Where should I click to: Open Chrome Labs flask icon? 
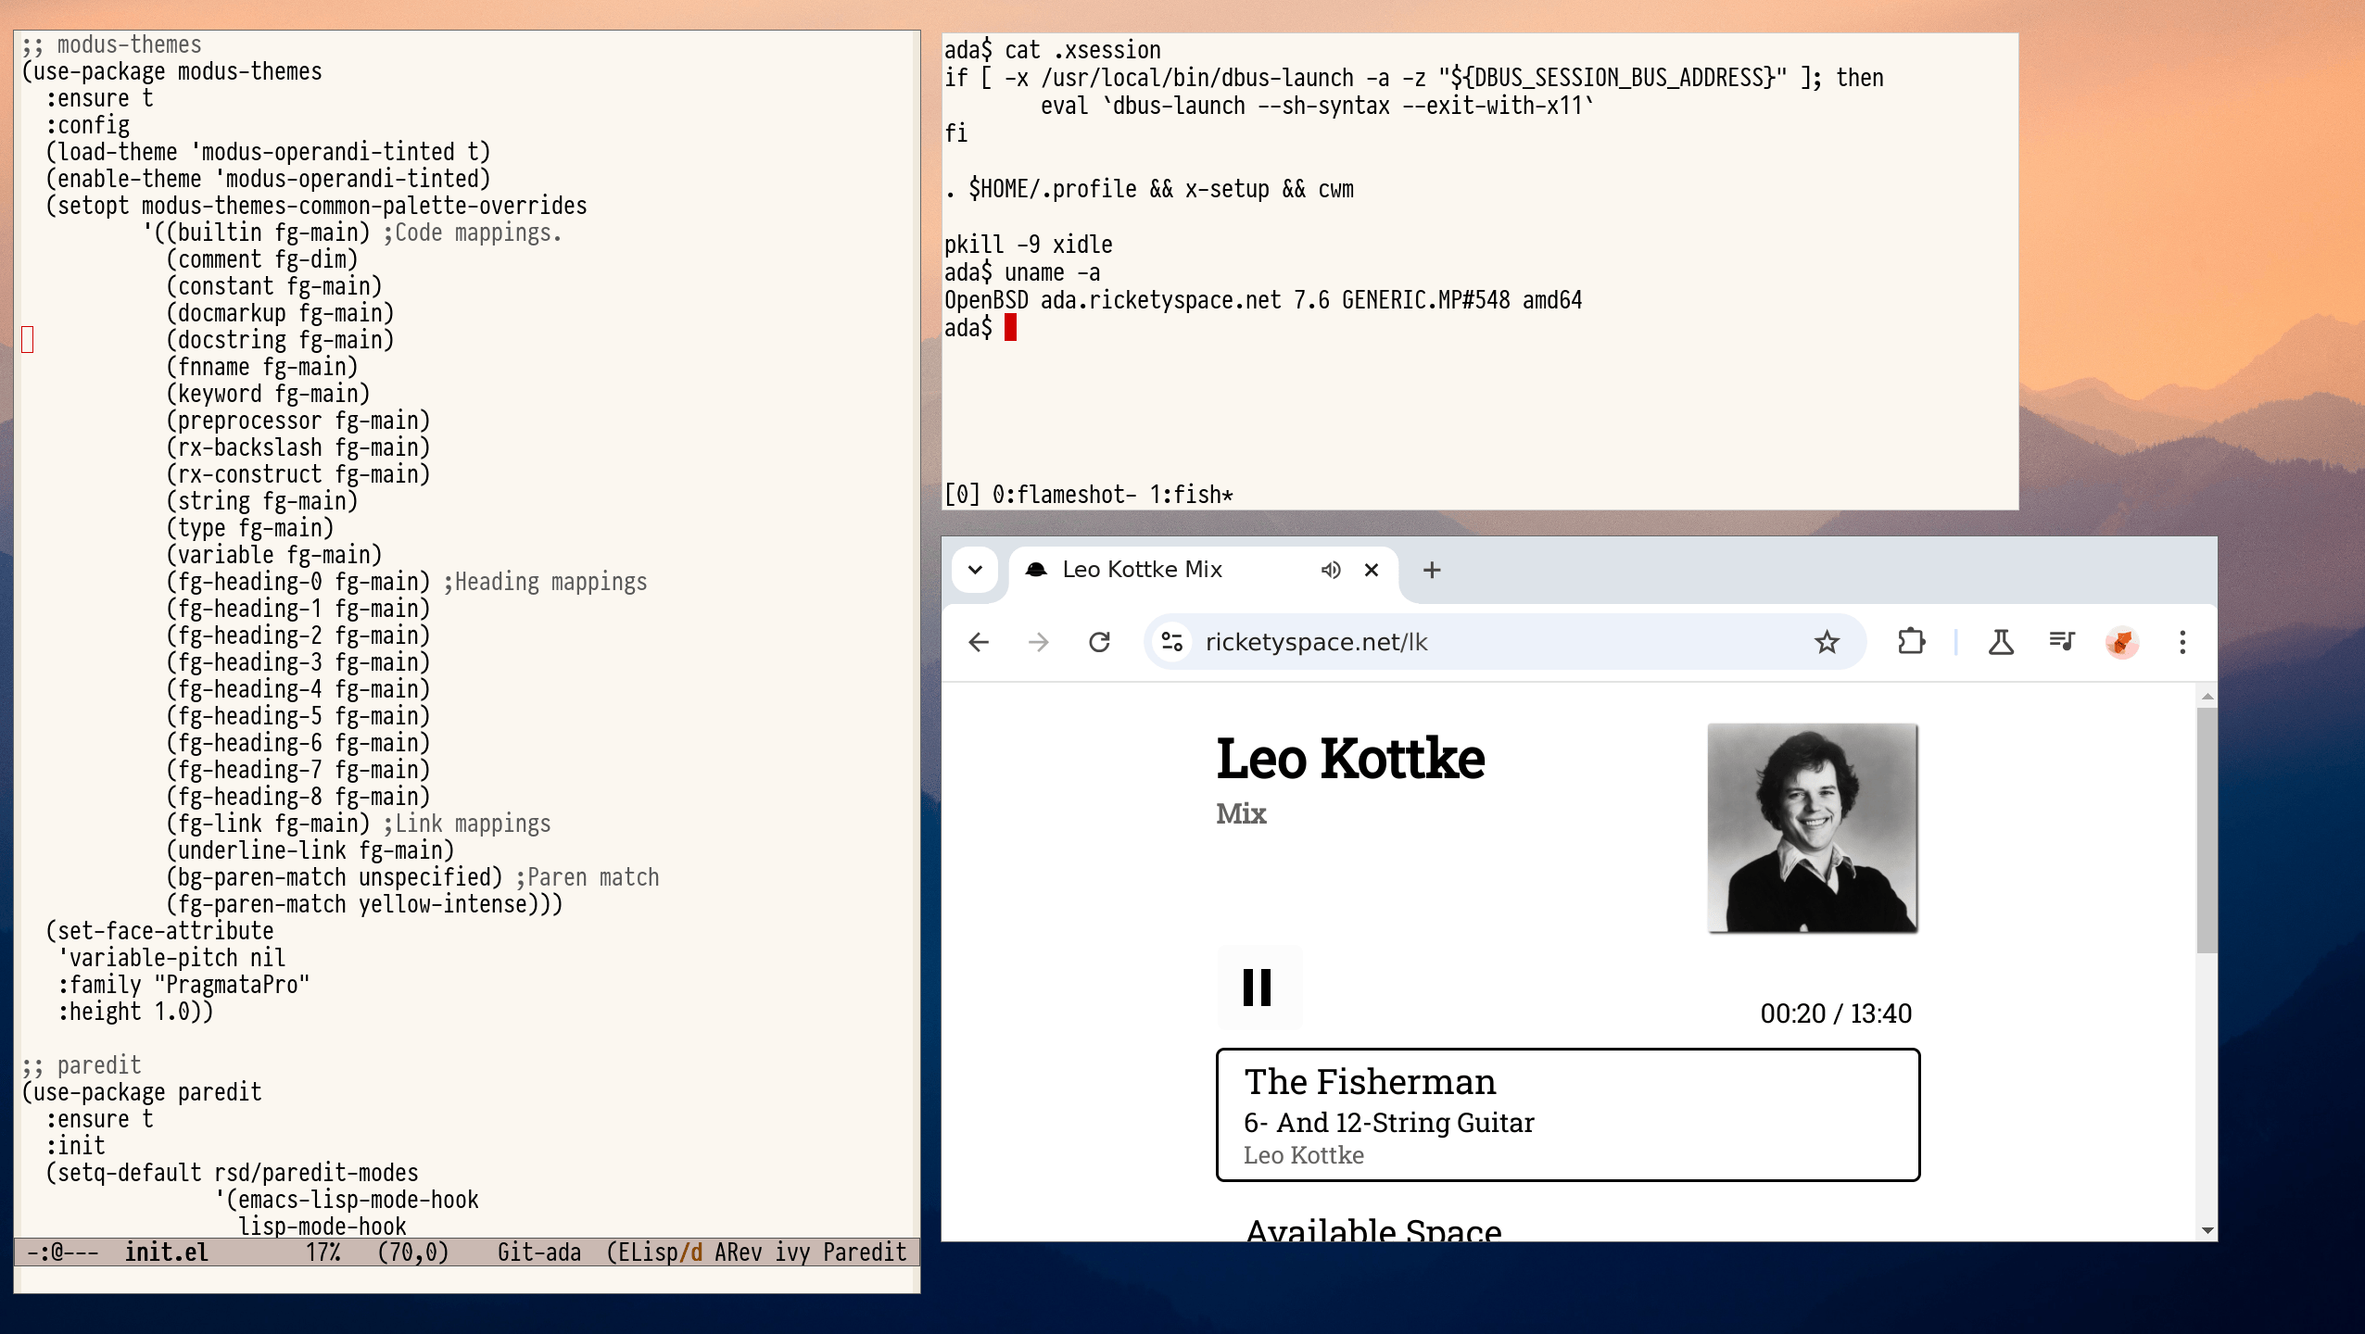click(2001, 642)
